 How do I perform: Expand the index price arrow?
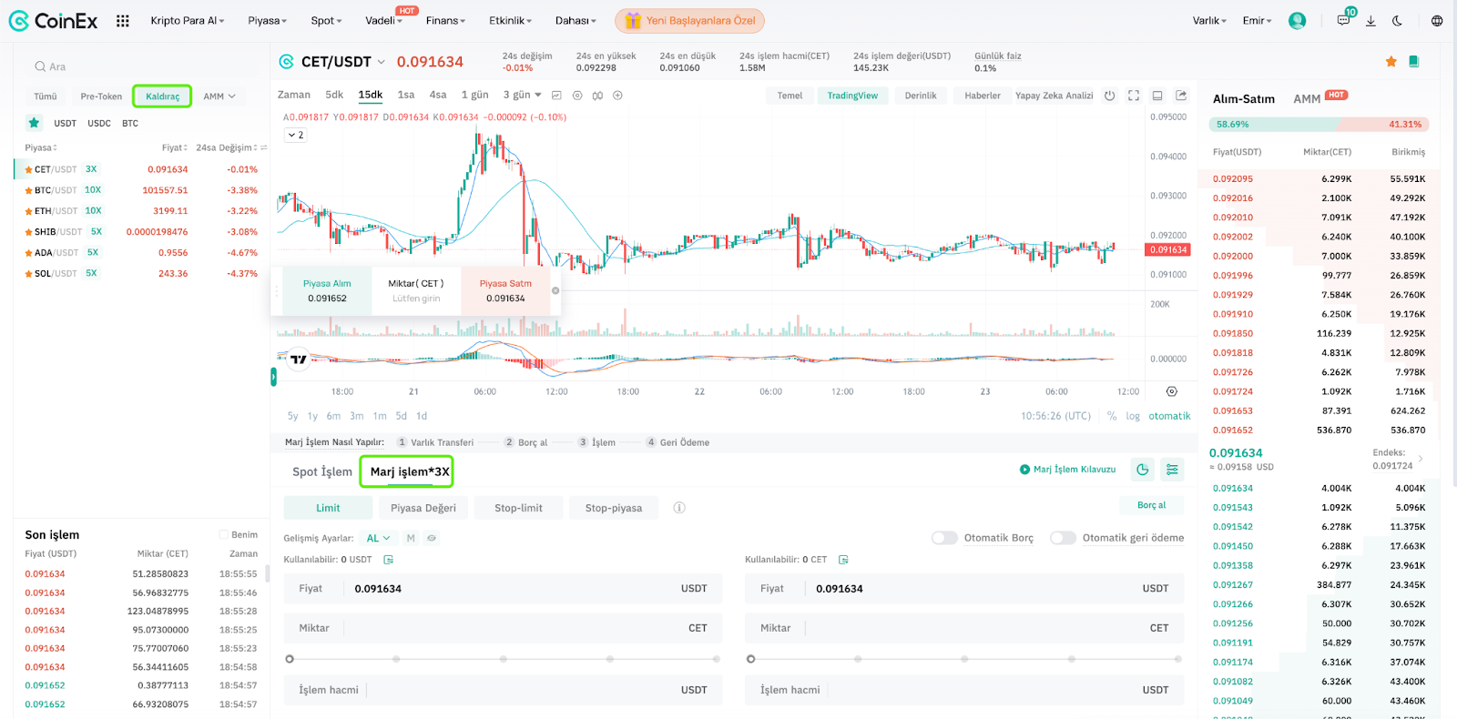pyautogui.click(x=1421, y=459)
